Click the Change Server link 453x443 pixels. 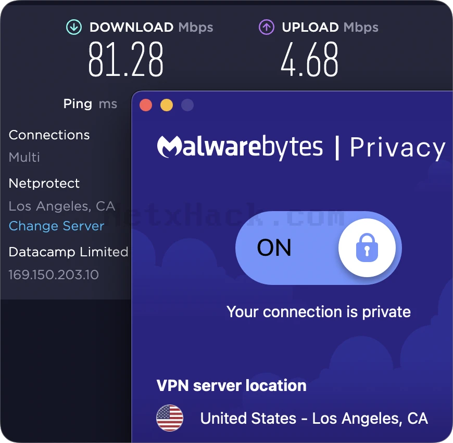pos(56,226)
